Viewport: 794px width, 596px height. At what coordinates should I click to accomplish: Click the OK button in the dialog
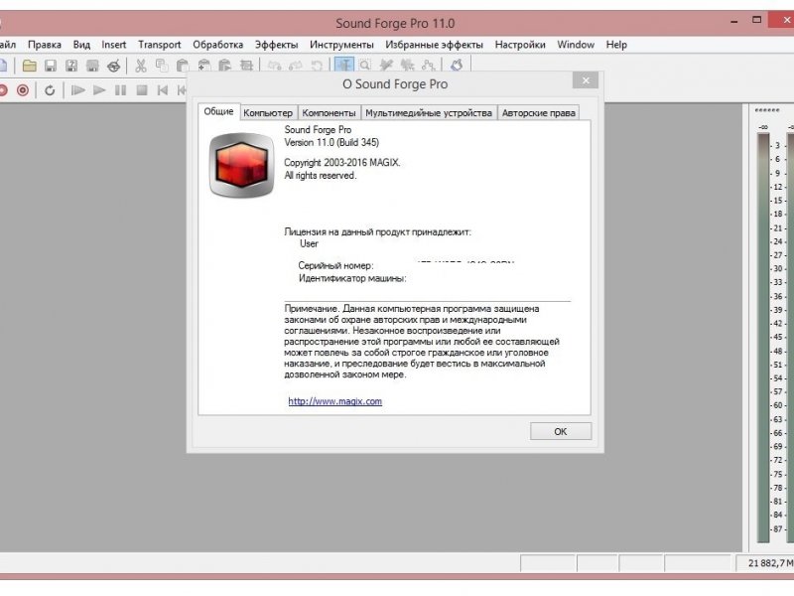coord(561,431)
